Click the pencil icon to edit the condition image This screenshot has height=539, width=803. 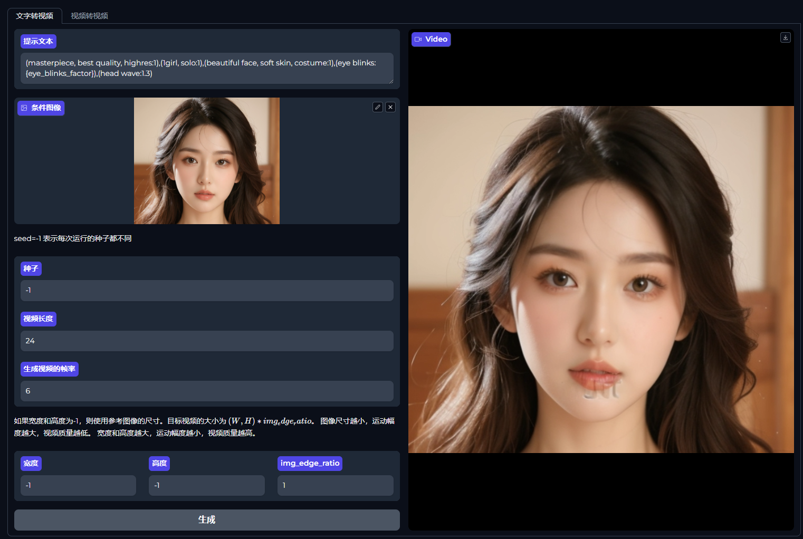tap(377, 107)
